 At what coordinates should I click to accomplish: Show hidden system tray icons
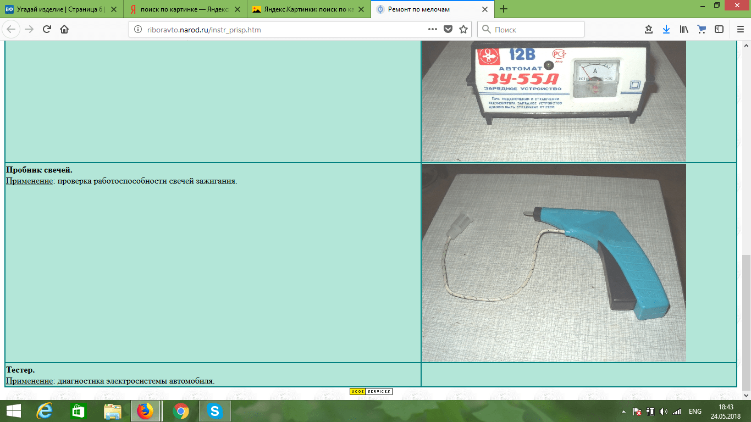pyautogui.click(x=623, y=411)
